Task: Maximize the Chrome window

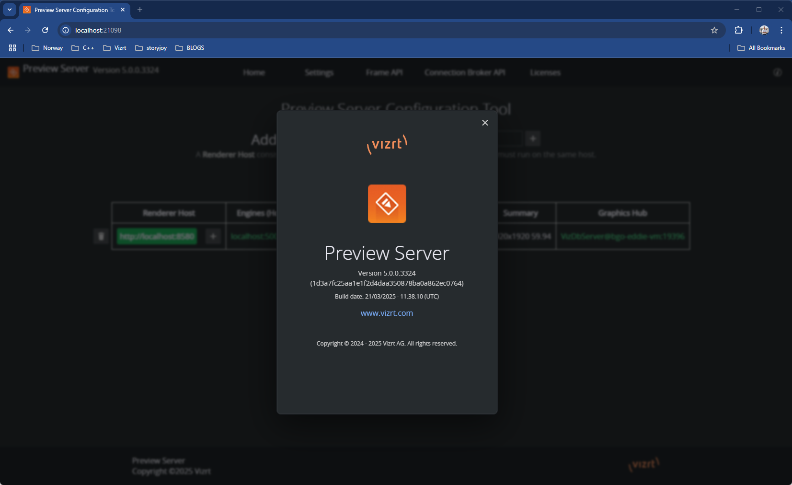Action: click(x=759, y=10)
